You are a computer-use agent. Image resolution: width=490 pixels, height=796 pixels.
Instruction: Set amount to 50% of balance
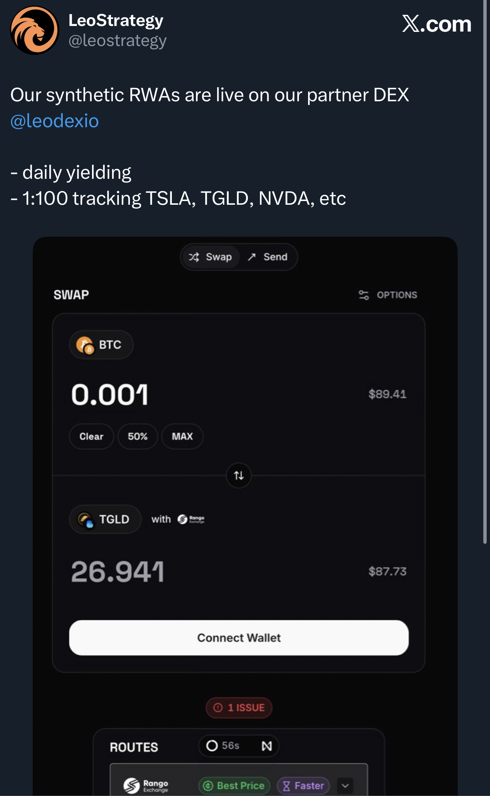pyautogui.click(x=138, y=437)
